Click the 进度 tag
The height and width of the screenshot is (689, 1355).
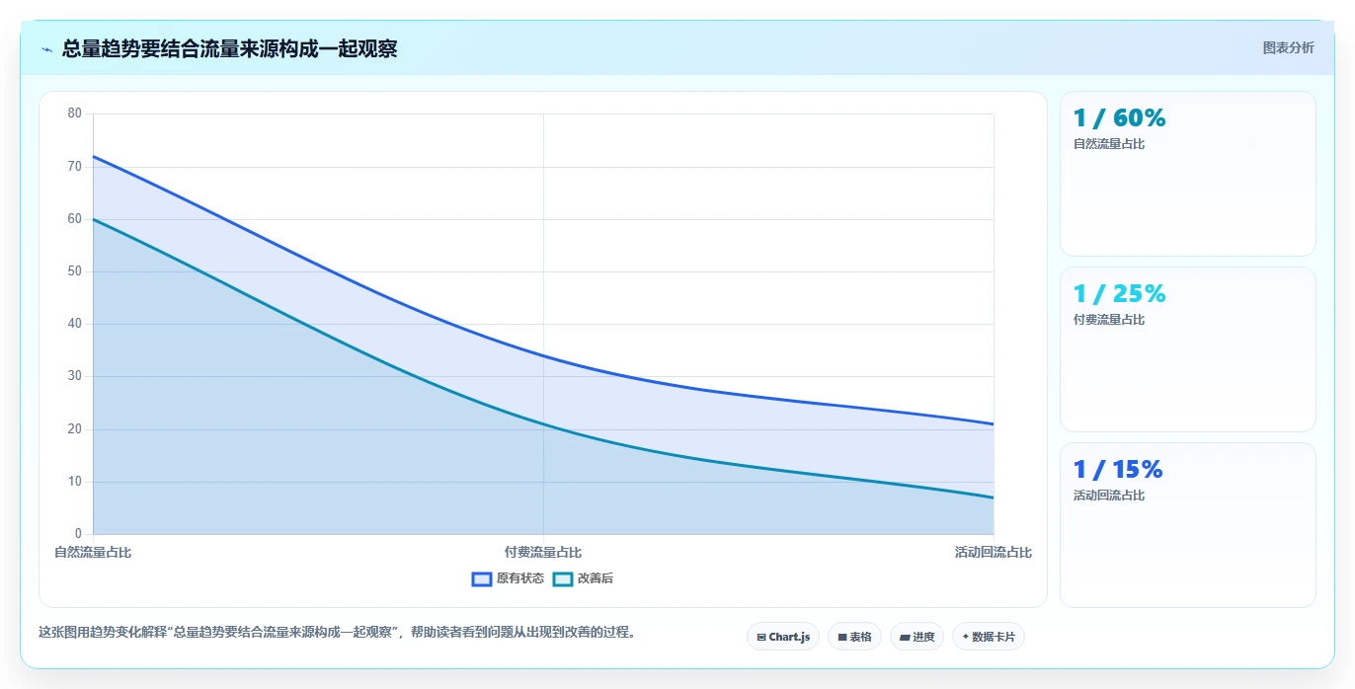[917, 637]
